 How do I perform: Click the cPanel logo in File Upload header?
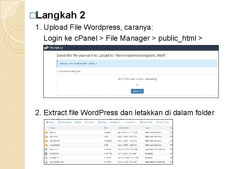click(x=46, y=48)
